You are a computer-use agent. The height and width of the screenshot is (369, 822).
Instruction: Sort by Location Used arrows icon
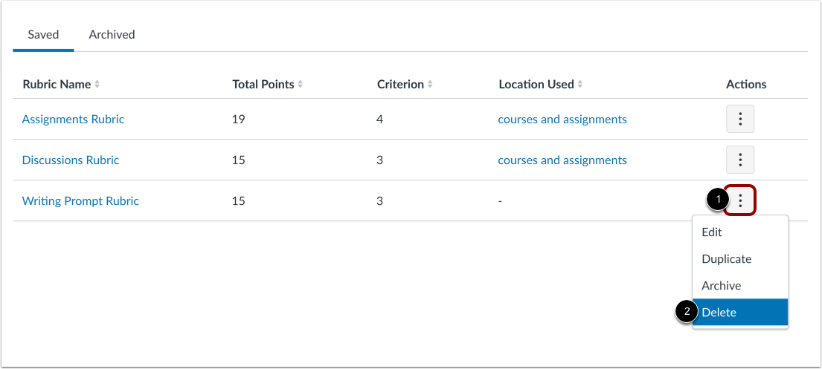coord(581,85)
